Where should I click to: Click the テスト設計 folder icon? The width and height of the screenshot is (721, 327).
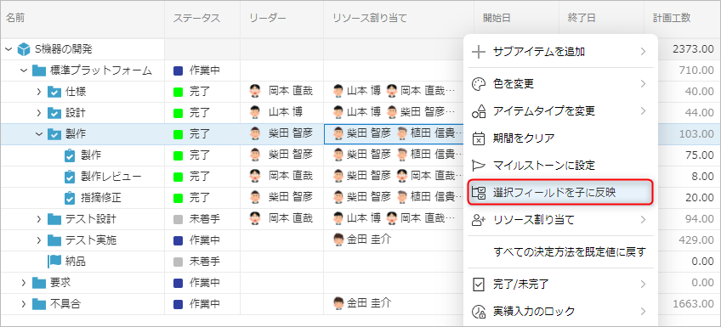(x=54, y=218)
